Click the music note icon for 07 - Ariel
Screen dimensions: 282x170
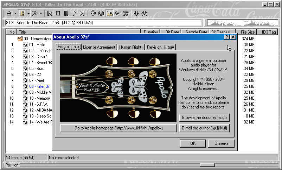[x=25, y=80]
